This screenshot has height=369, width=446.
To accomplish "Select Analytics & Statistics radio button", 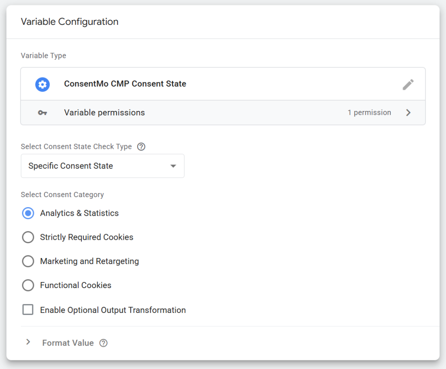I will pyautogui.click(x=28, y=213).
